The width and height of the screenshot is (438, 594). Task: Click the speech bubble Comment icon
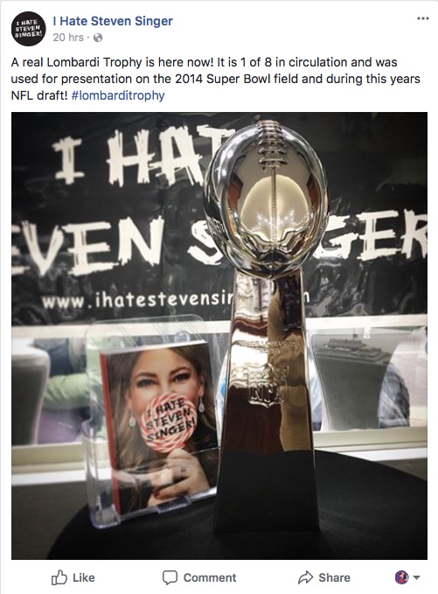click(170, 577)
